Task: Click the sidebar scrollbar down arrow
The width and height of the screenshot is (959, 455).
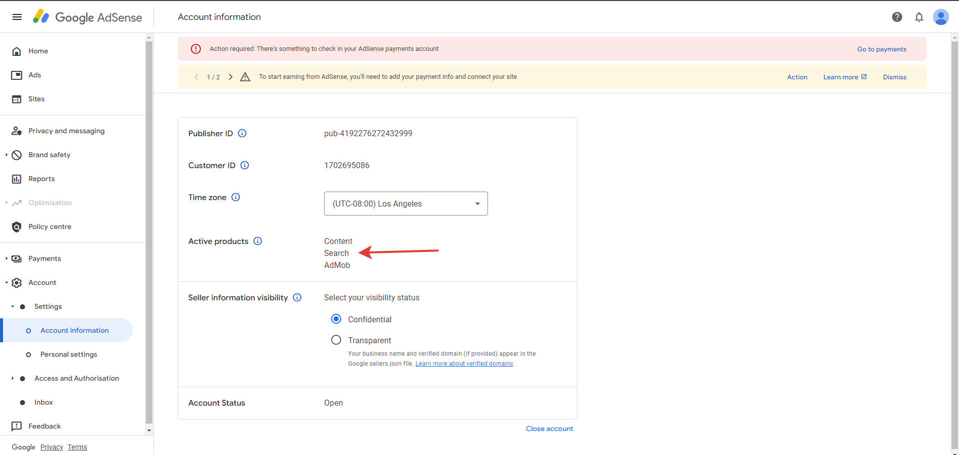Action: pyautogui.click(x=149, y=431)
